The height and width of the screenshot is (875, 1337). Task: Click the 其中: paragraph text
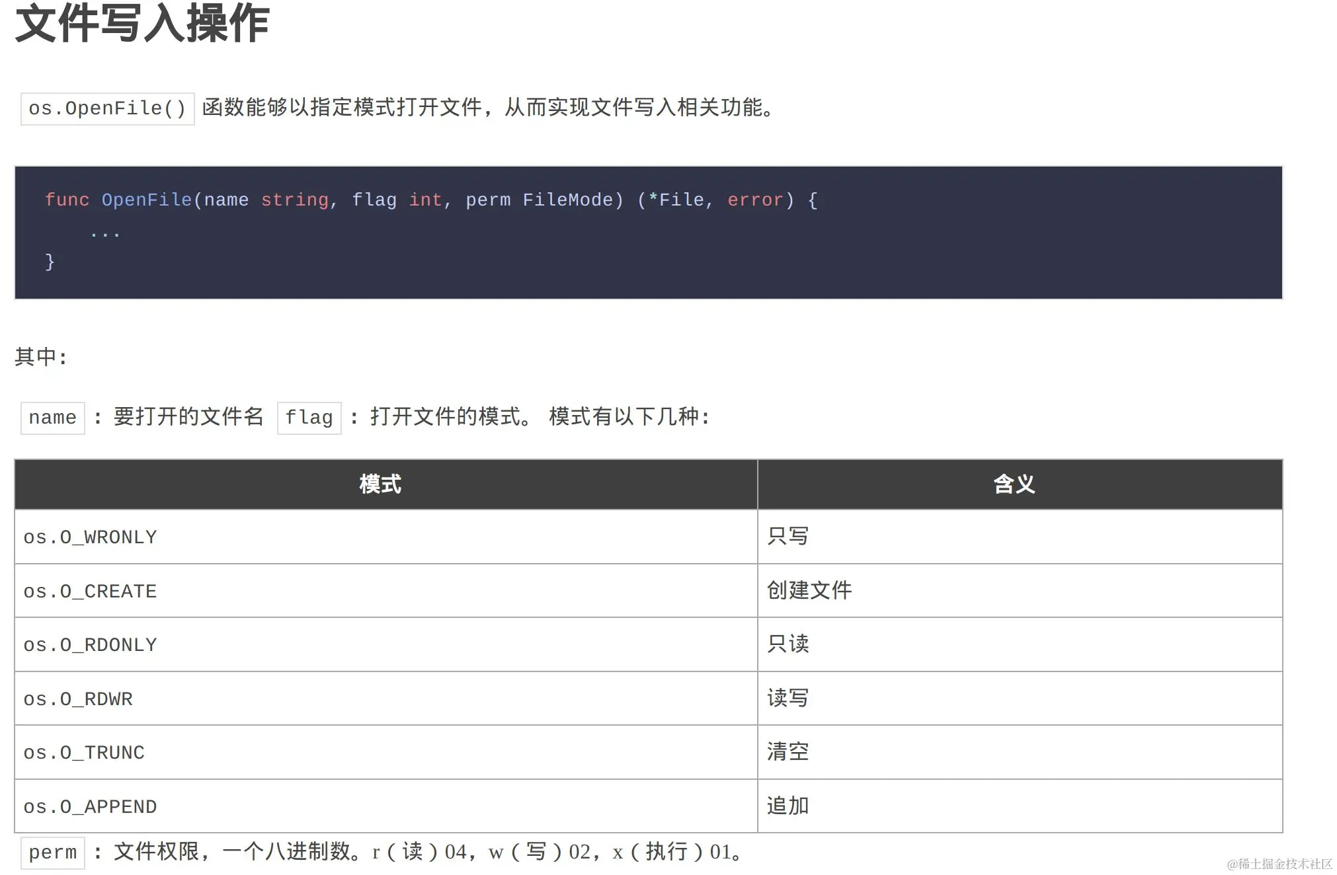(x=41, y=357)
